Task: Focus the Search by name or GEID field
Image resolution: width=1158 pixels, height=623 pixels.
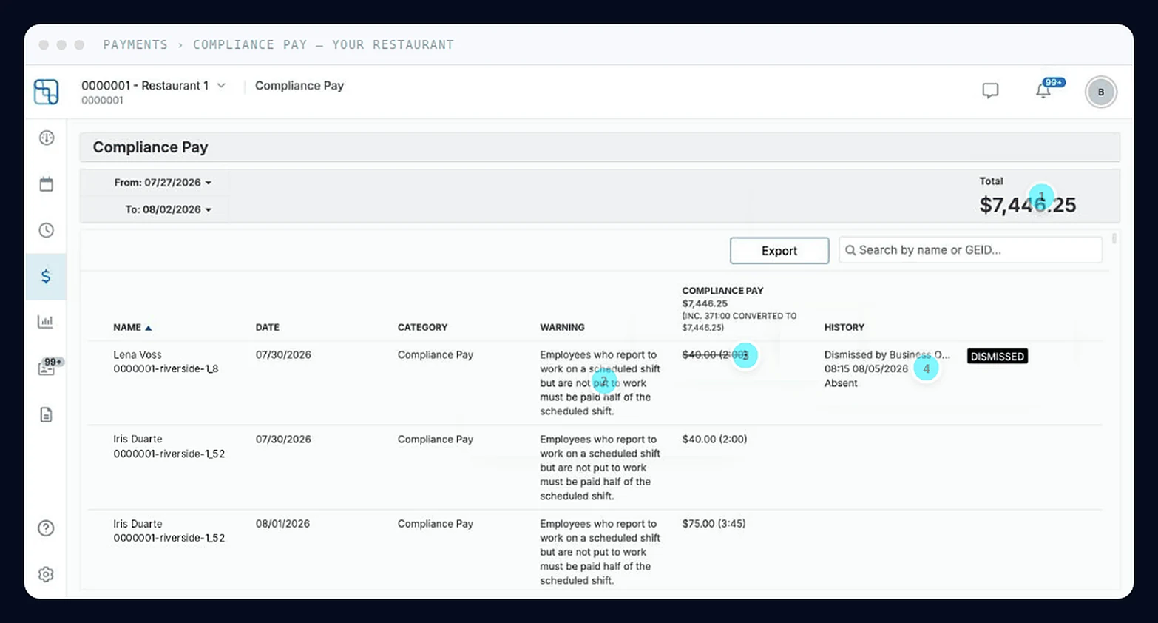Action: (x=970, y=250)
